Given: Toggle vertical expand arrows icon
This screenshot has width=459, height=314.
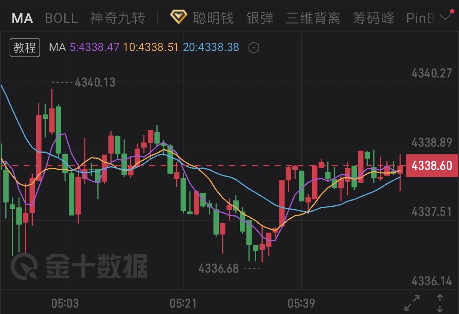Looking at the screenshot, I should click(x=440, y=303).
